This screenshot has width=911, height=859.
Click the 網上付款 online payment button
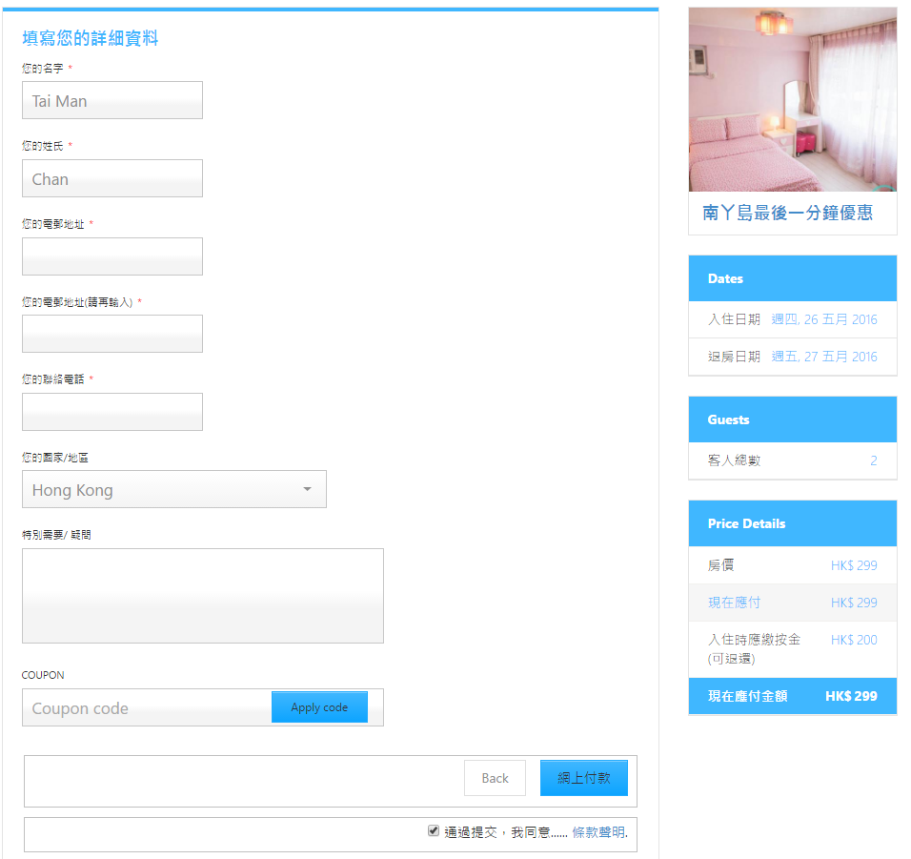point(583,778)
